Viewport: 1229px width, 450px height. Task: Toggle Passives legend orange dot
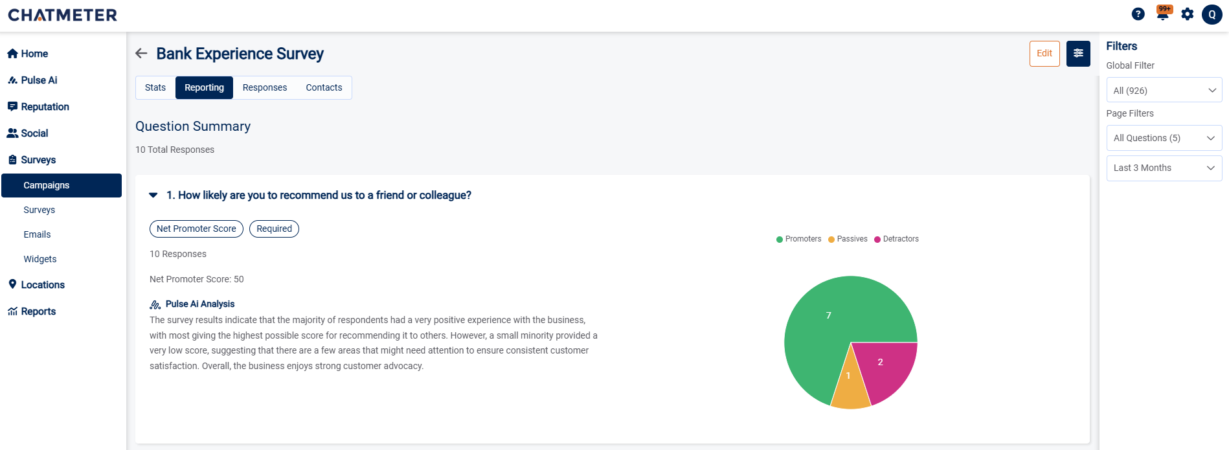831,240
